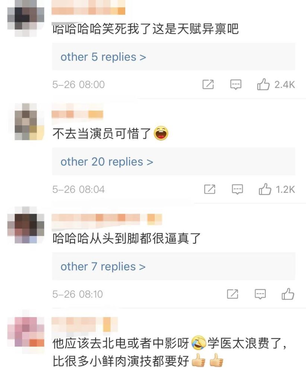Share the 5-26 08:00 comment
This screenshot has width=306, height=373.
[x=208, y=84]
